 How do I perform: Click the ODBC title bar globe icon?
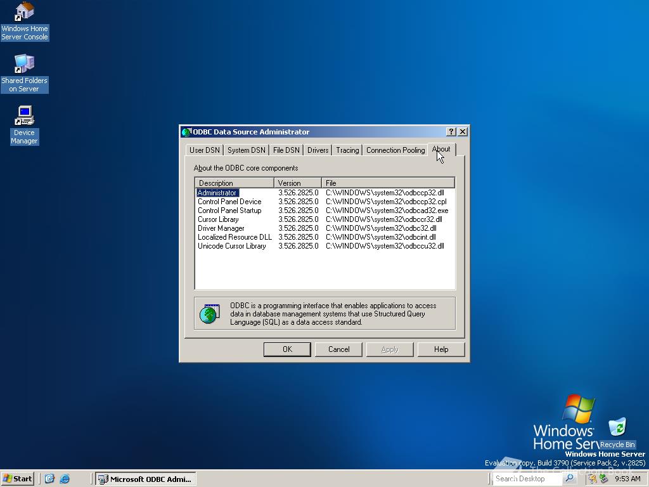[x=186, y=132]
